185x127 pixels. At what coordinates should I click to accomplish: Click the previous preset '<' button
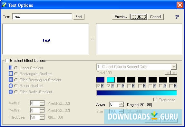point(168,73)
